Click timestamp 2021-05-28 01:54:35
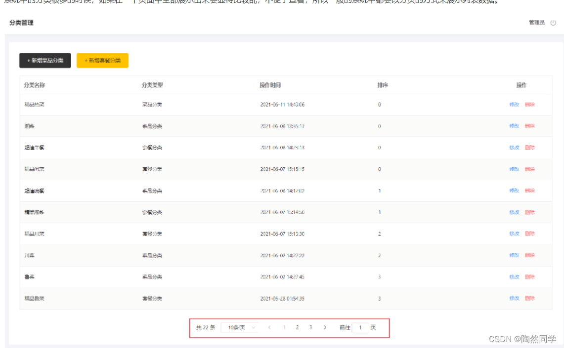Screen dimensions: 564x348 (x=282, y=299)
